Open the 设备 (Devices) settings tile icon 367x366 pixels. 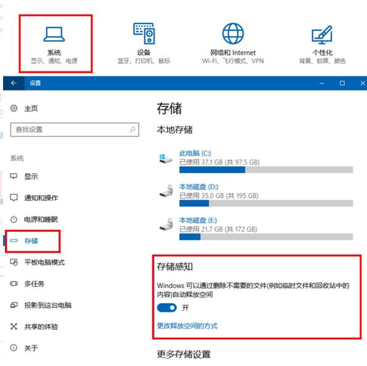click(144, 33)
